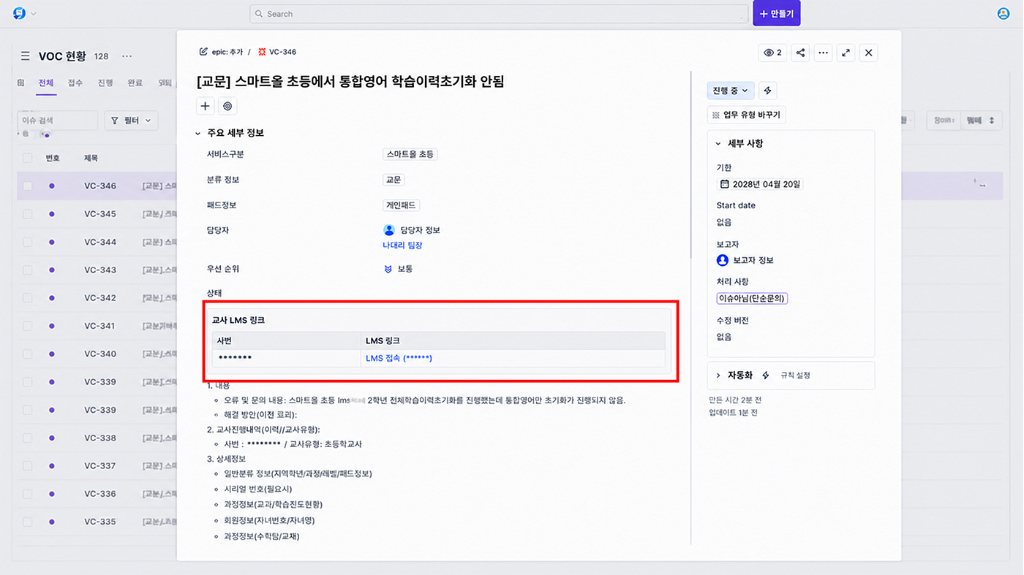The height and width of the screenshot is (575, 1024).
Task: Tick the checkbox for VC-340
Action: 28,354
